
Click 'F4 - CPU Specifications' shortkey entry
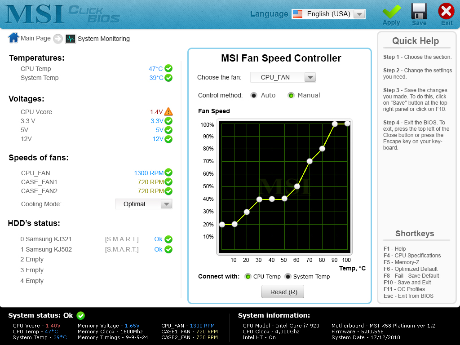(x=412, y=256)
